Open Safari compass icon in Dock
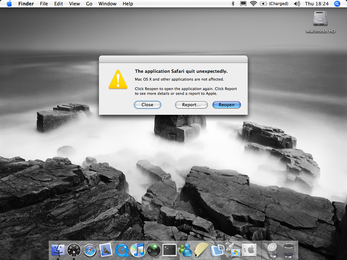The width and height of the screenshot is (347, 260). (x=90, y=250)
